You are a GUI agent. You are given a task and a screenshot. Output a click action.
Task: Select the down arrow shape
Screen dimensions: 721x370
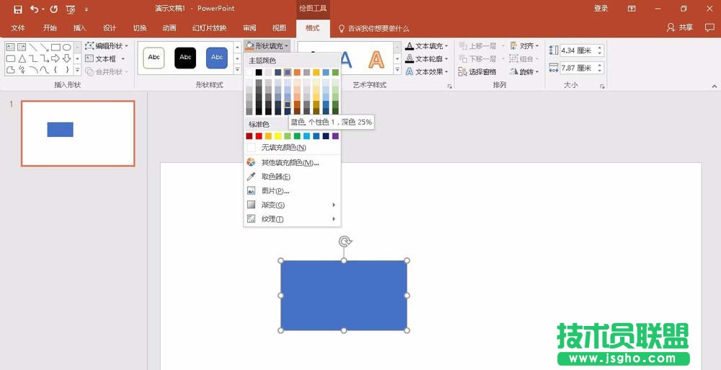pos(66,58)
